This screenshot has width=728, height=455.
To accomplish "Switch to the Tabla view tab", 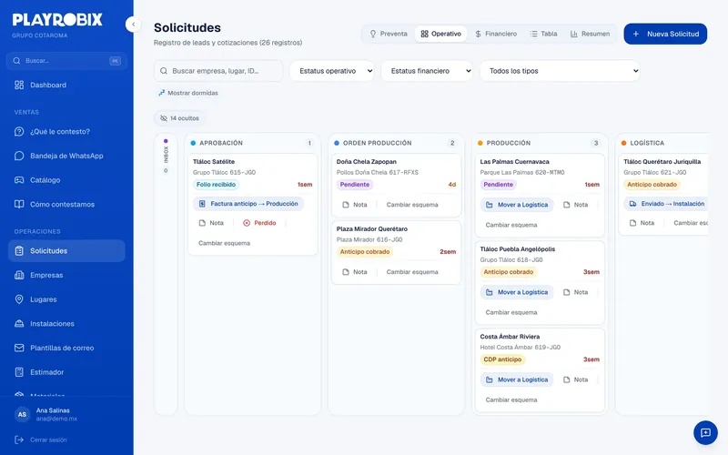I will click(x=543, y=34).
